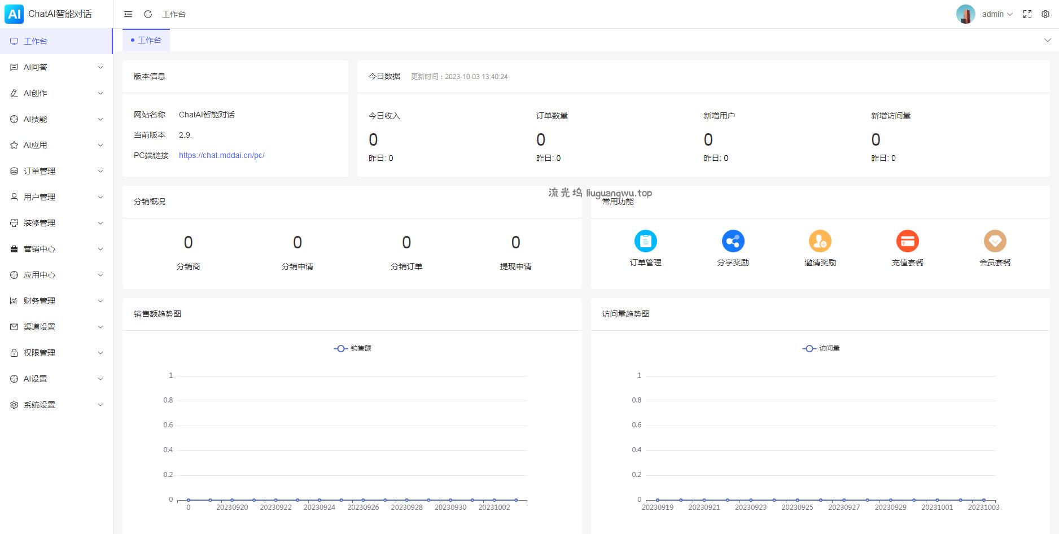Open the admin user dropdown
Viewport: 1059px width, 534px height.
997,14
